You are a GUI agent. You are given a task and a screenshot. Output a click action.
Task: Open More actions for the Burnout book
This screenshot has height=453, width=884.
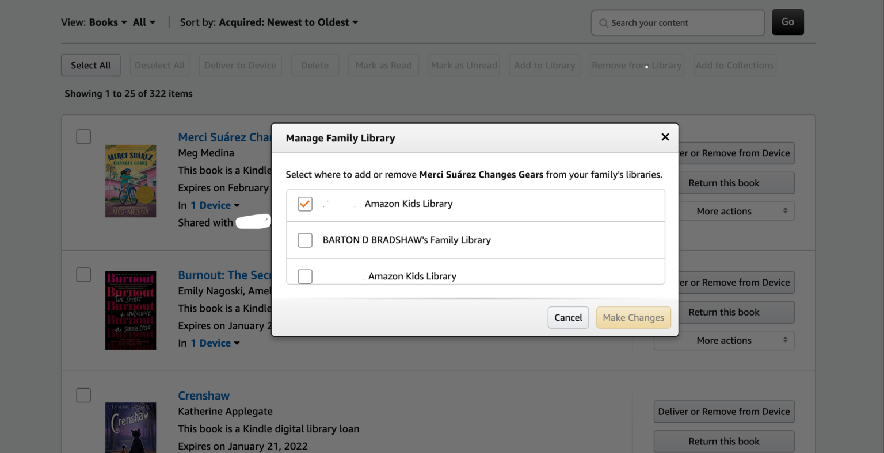click(x=723, y=340)
